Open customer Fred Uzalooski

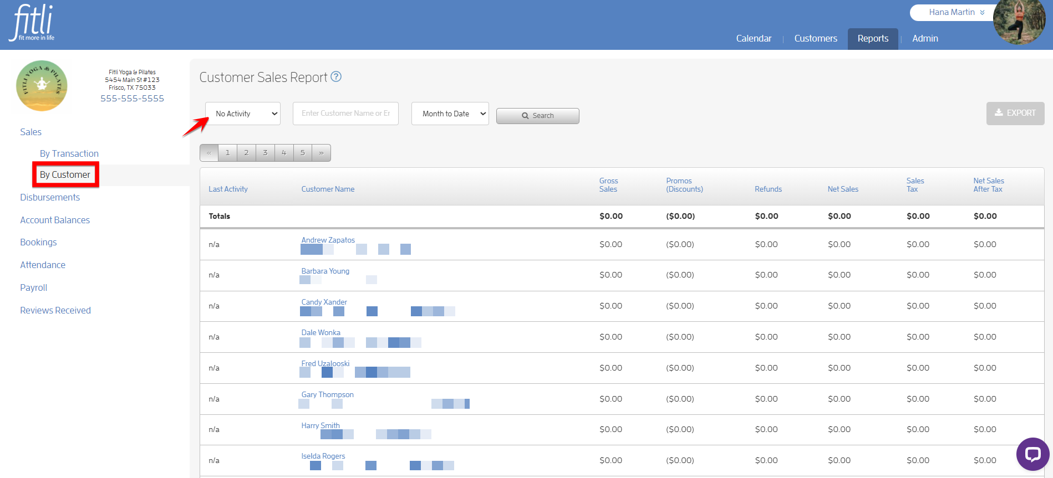(325, 363)
